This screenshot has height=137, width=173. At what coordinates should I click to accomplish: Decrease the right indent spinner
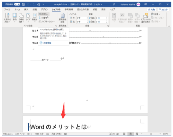(x=87, y=23)
